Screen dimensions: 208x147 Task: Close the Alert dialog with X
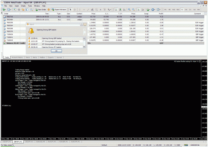click(85, 24)
